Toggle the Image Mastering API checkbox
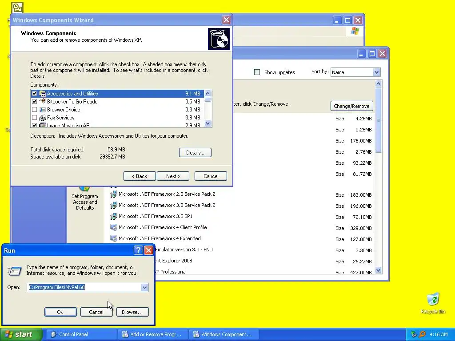Screen dimensions: 455x341 (34, 125)
